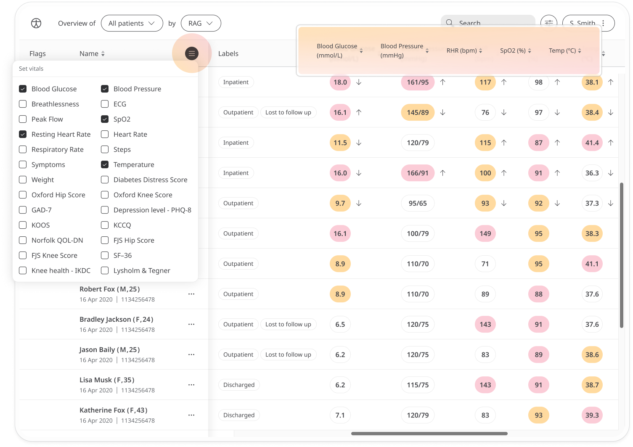The height and width of the screenshot is (447, 633).
Task: Open the Set vitals menu button
Action: pyautogui.click(x=192, y=53)
